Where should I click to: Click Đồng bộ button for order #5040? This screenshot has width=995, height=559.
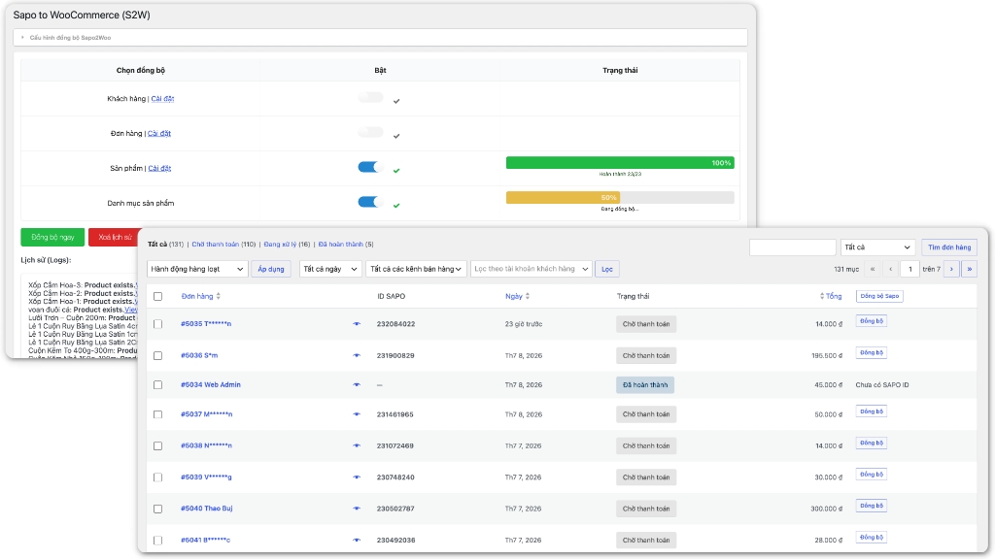click(872, 505)
